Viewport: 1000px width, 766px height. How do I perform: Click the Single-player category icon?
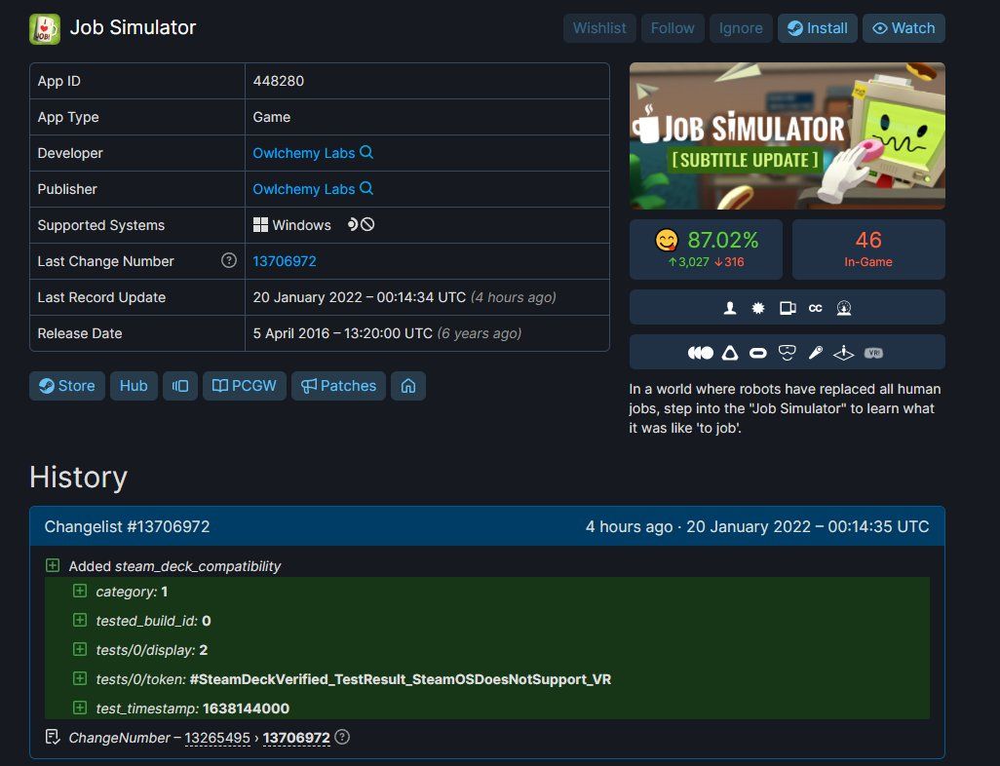pos(730,308)
